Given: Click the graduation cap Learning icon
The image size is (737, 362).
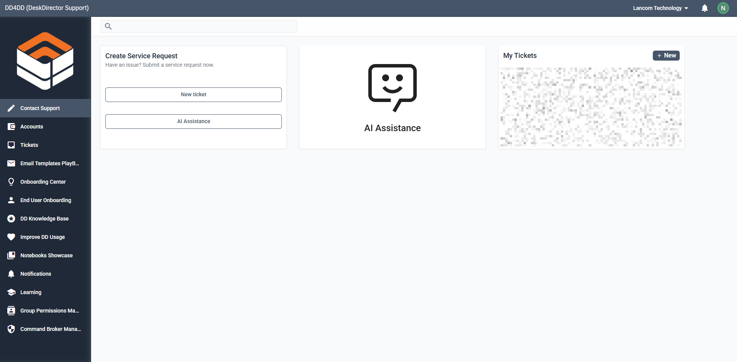Looking at the screenshot, I should coord(11,292).
